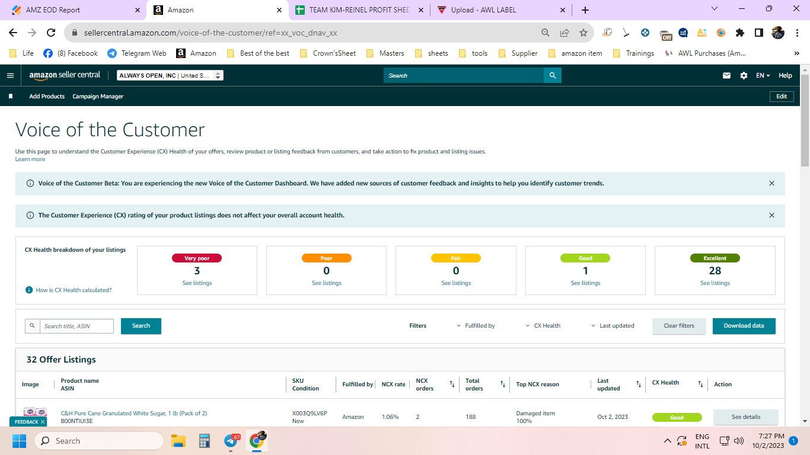Click the browser address bar URL

point(211,33)
